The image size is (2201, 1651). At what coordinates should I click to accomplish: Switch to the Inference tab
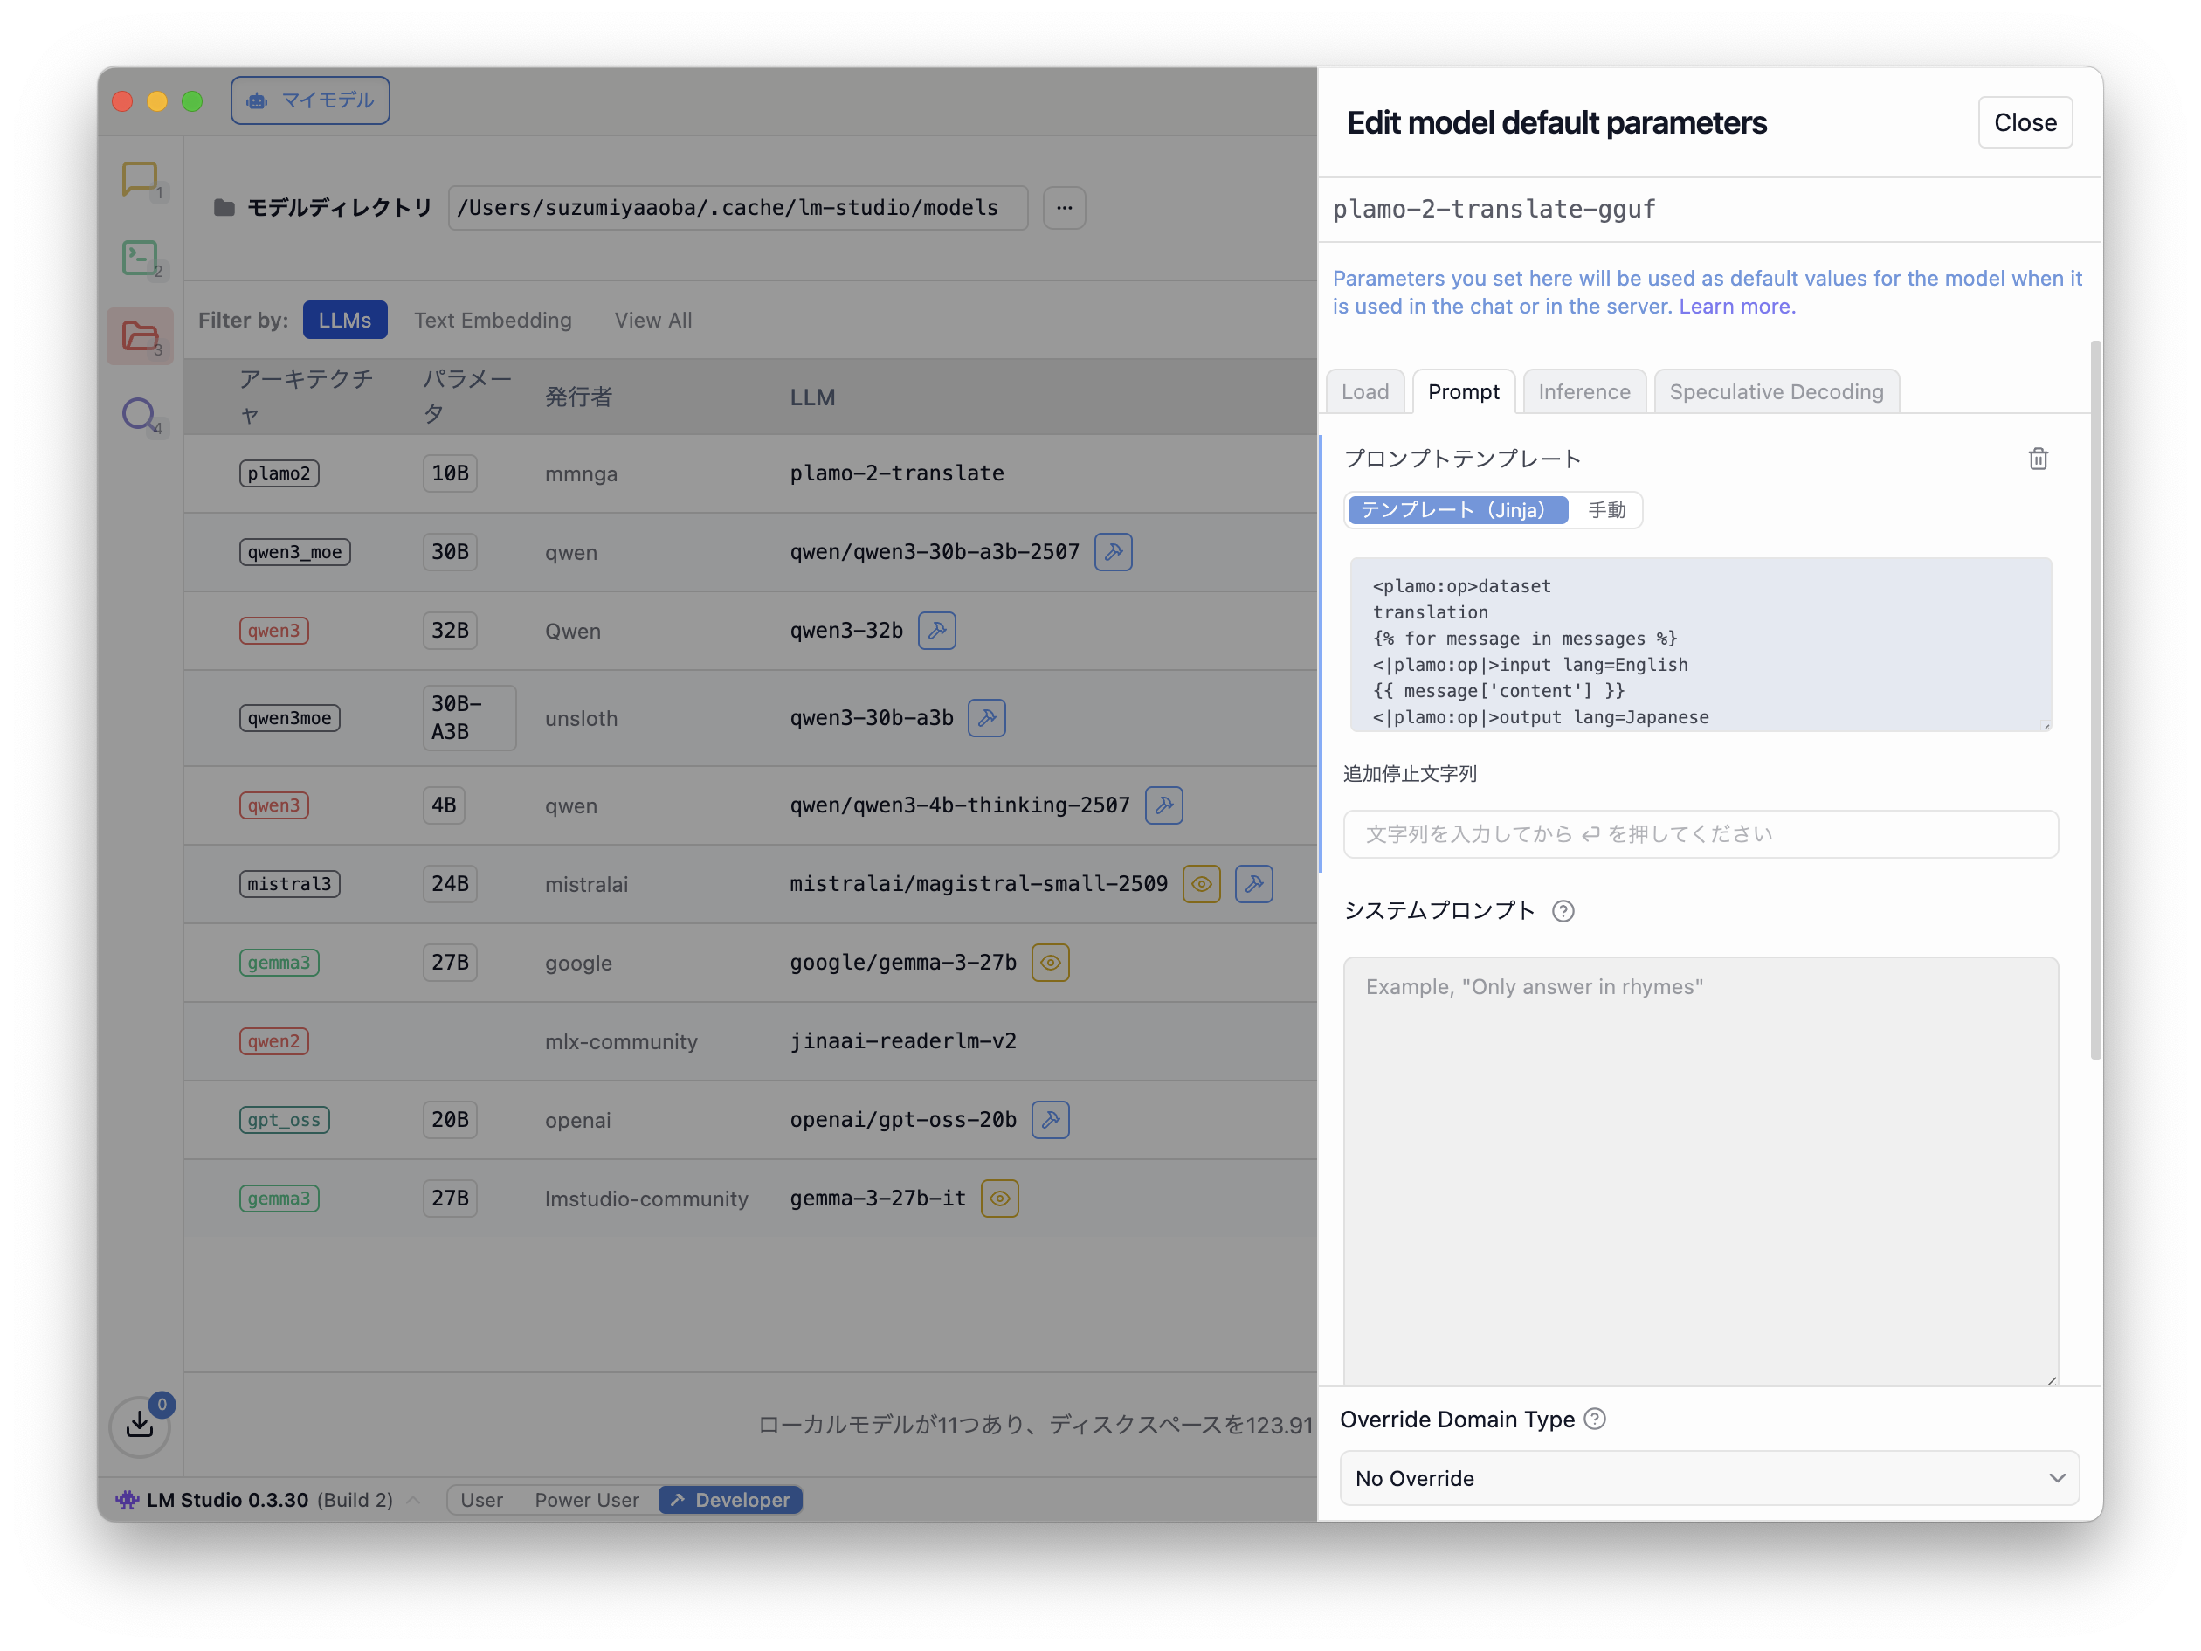tap(1584, 392)
